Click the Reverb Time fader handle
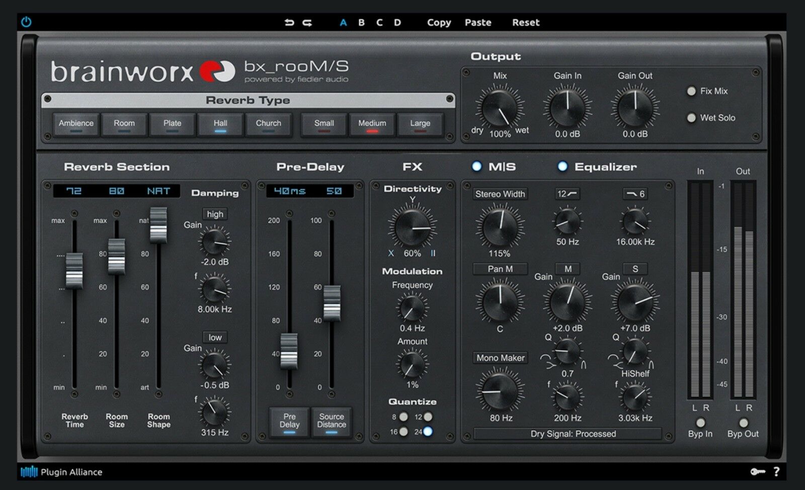Image resolution: width=805 pixels, height=490 pixels. click(74, 271)
